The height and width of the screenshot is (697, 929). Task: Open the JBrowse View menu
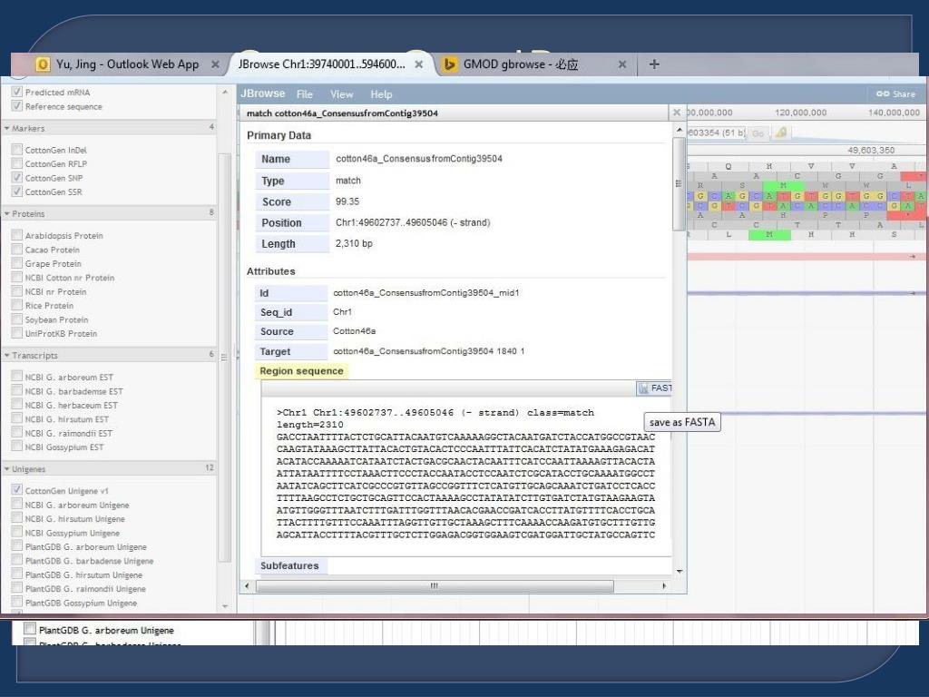click(x=342, y=94)
